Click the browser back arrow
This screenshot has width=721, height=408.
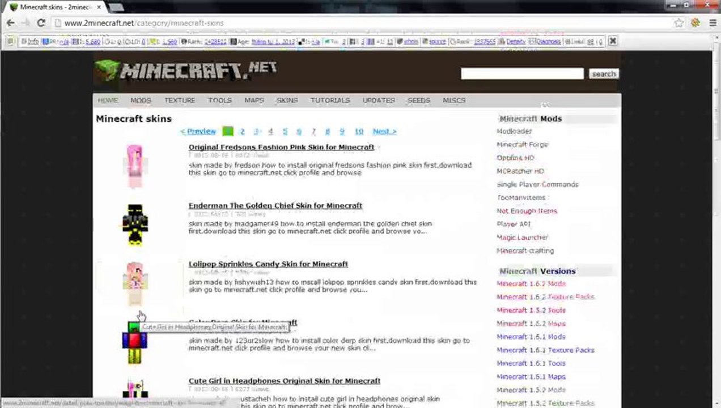[x=10, y=23]
